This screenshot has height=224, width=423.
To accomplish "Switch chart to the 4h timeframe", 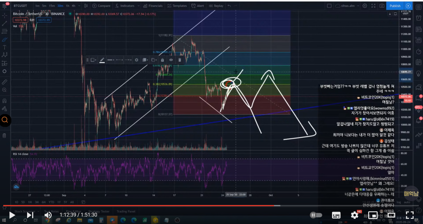I will (x=74, y=6).
